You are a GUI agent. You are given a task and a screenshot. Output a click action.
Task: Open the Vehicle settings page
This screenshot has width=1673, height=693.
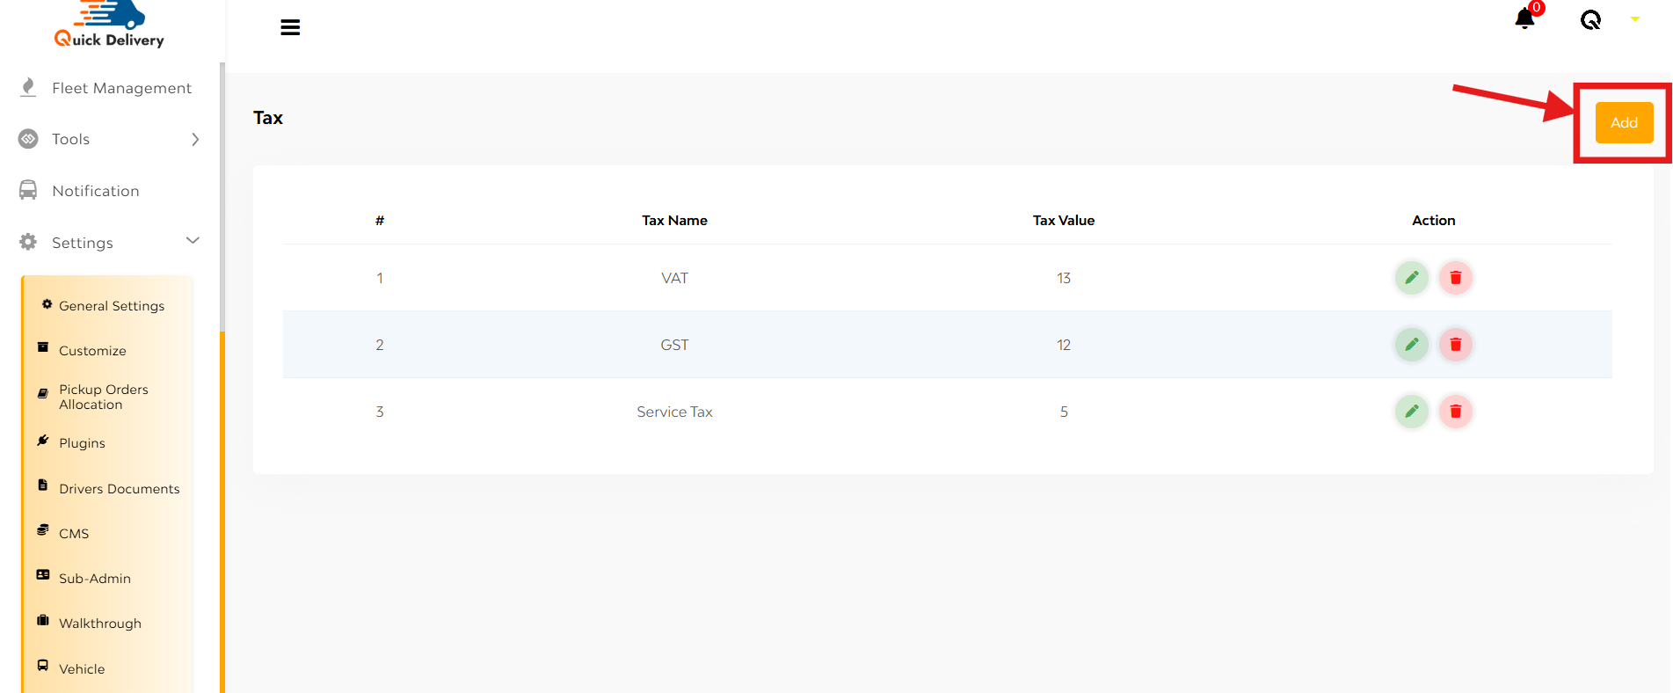point(82,669)
